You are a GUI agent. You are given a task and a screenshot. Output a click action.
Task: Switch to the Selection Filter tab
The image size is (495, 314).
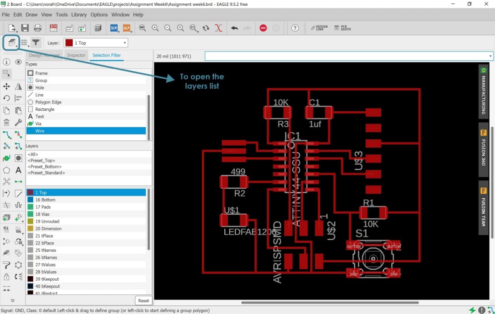tap(107, 55)
